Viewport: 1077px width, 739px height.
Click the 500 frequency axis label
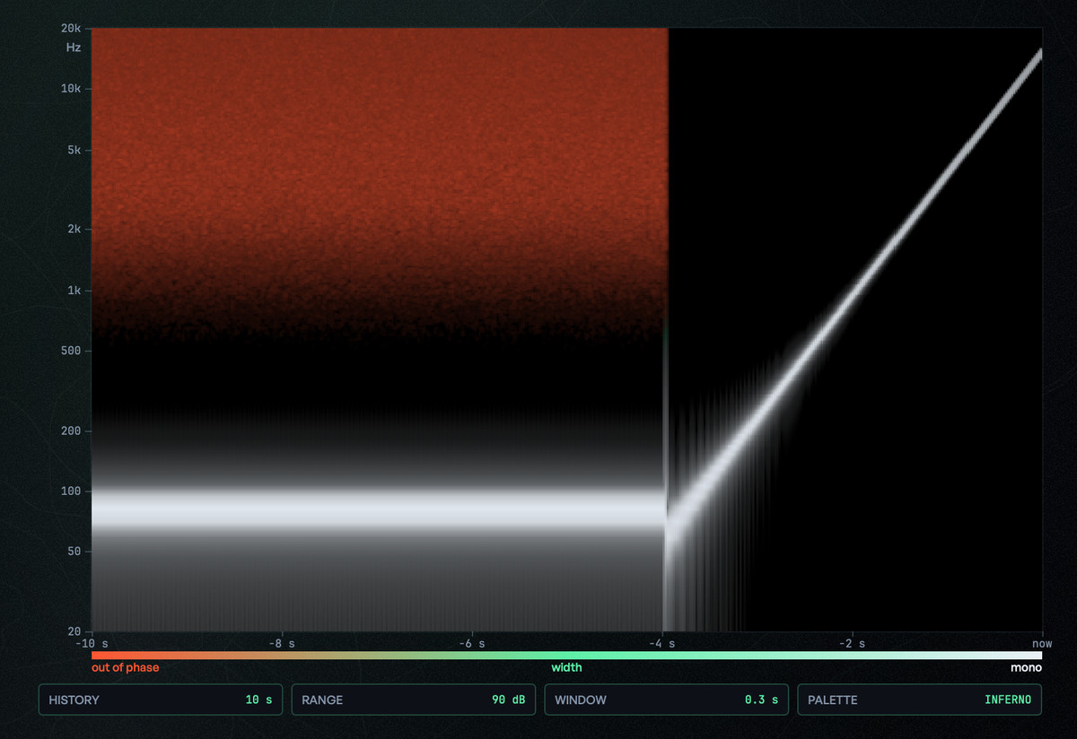[73, 351]
